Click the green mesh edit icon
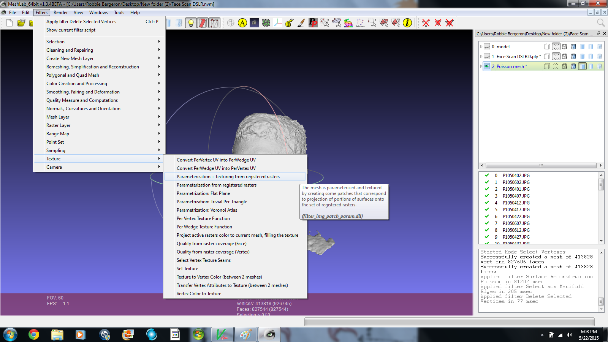This screenshot has width=608, height=342. [266, 23]
